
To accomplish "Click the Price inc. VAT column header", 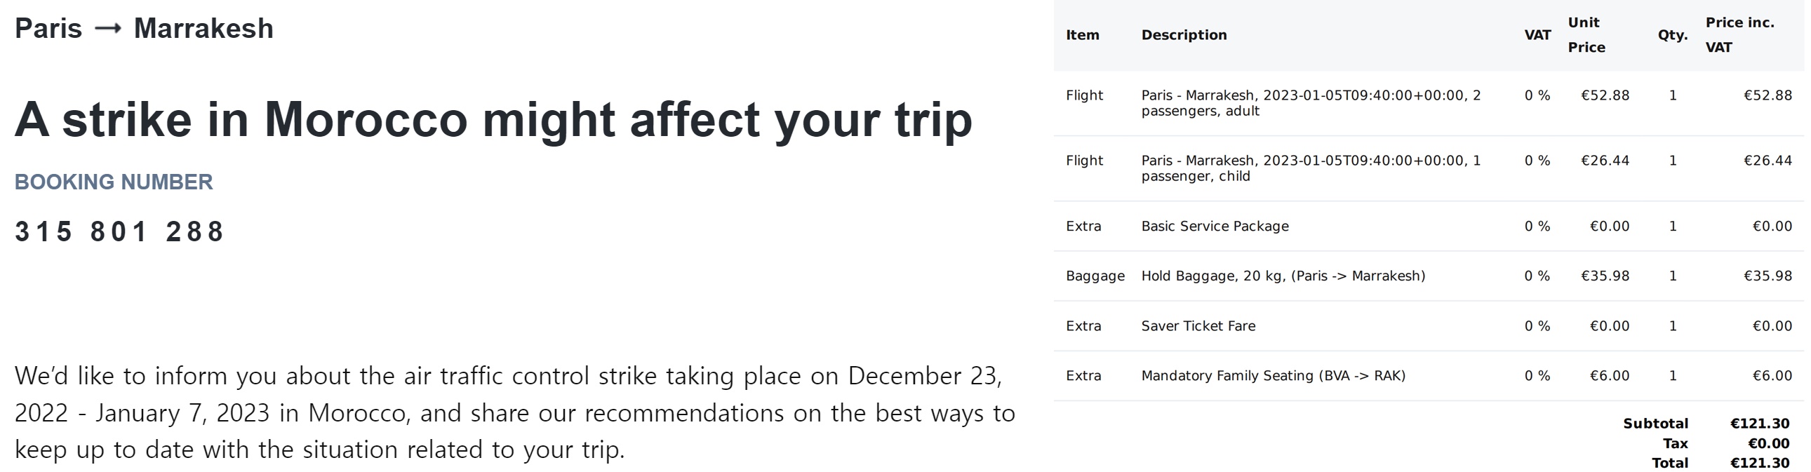I will point(1739,35).
